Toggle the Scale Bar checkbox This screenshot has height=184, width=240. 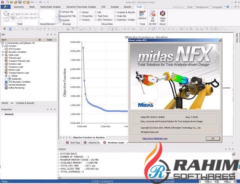[x=115, y=16]
